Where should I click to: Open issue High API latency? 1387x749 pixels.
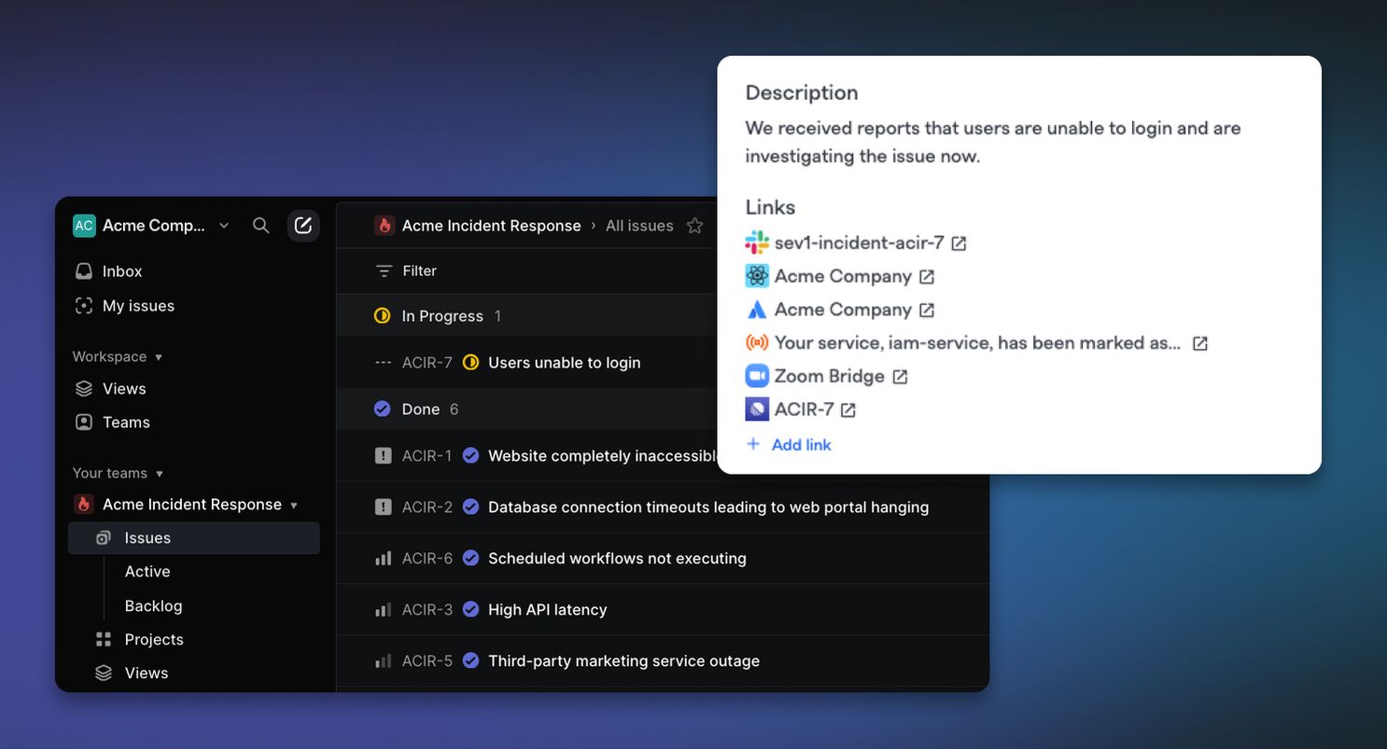pos(548,610)
